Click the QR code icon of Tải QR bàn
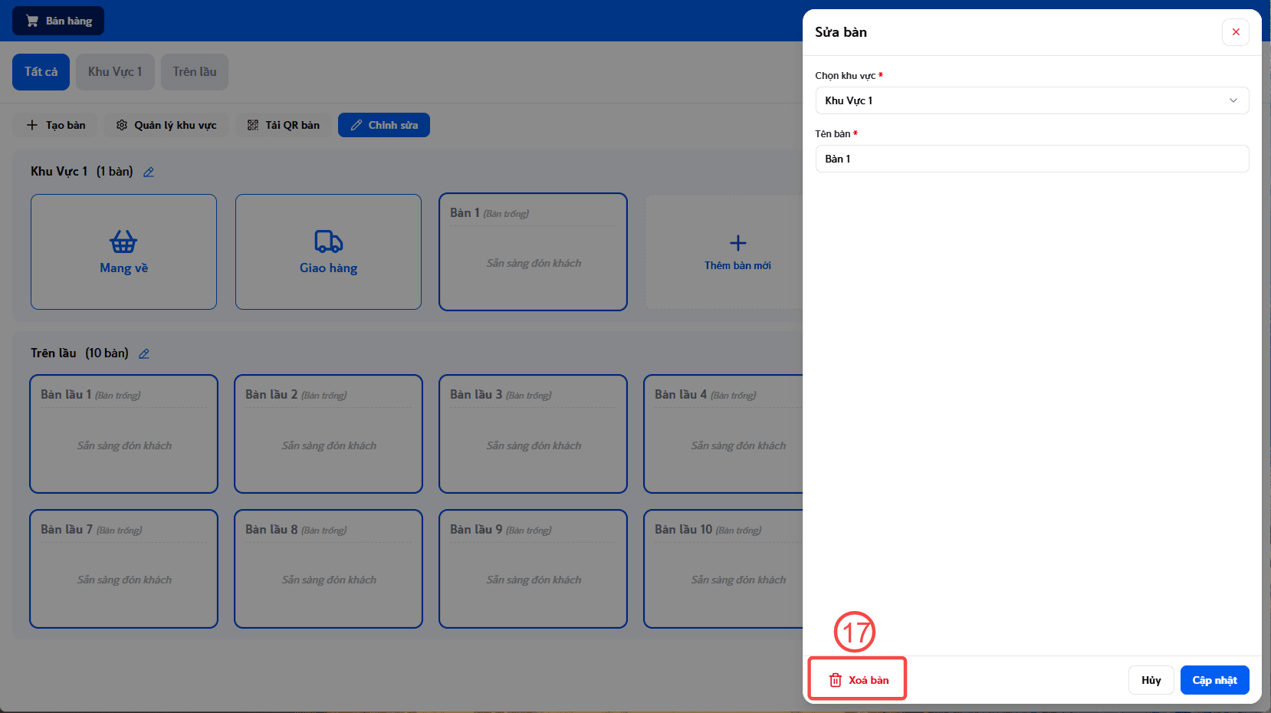 (253, 125)
